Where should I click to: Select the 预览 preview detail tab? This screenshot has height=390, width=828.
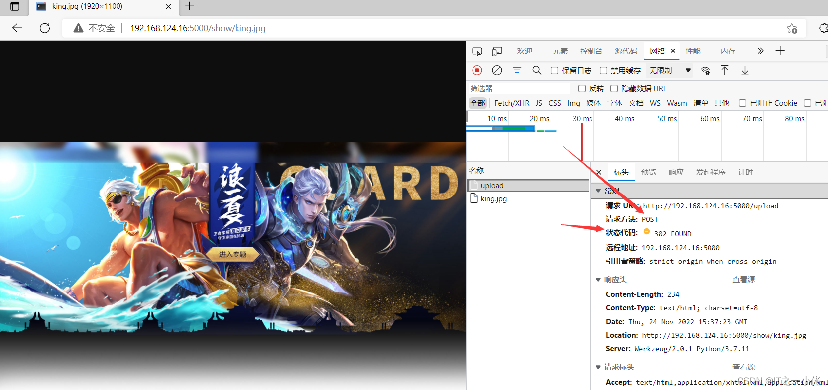(649, 172)
